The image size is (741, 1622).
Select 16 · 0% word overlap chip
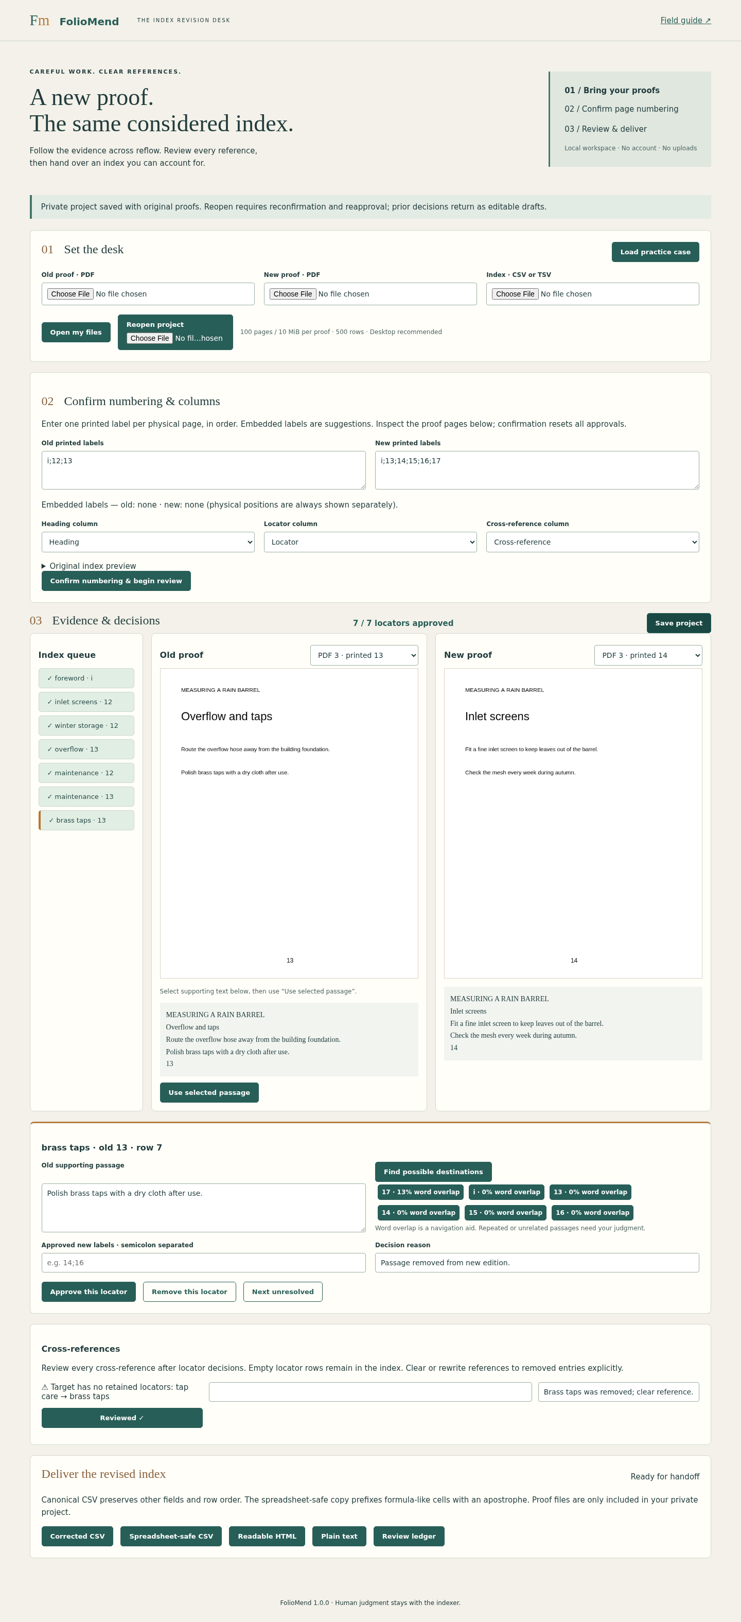[x=592, y=1213]
